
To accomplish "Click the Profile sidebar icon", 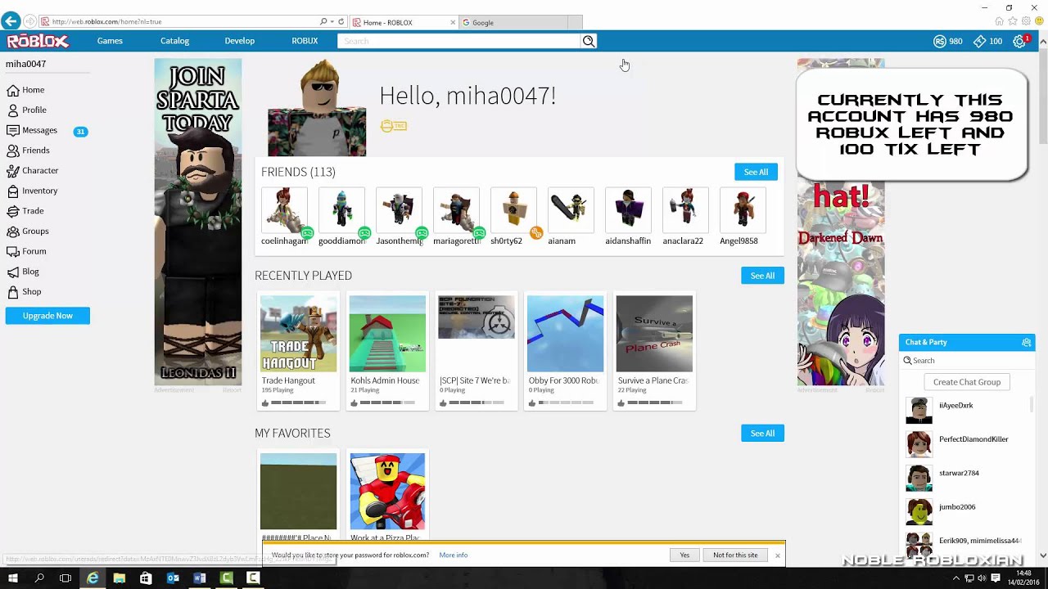I will (x=12, y=110).
